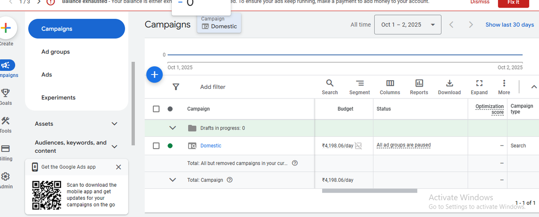Sort by Campaign type column header

pos(522,109)
